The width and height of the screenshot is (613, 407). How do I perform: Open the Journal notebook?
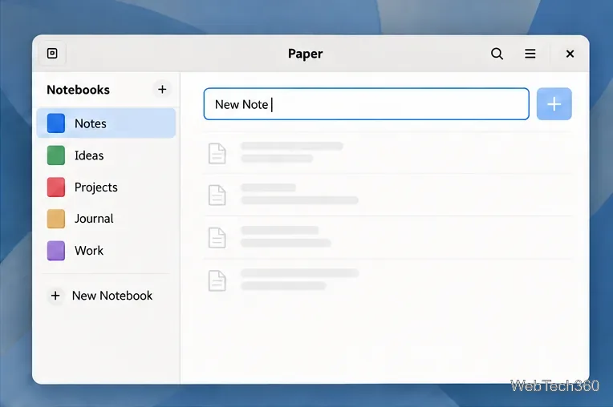(106, 219)
